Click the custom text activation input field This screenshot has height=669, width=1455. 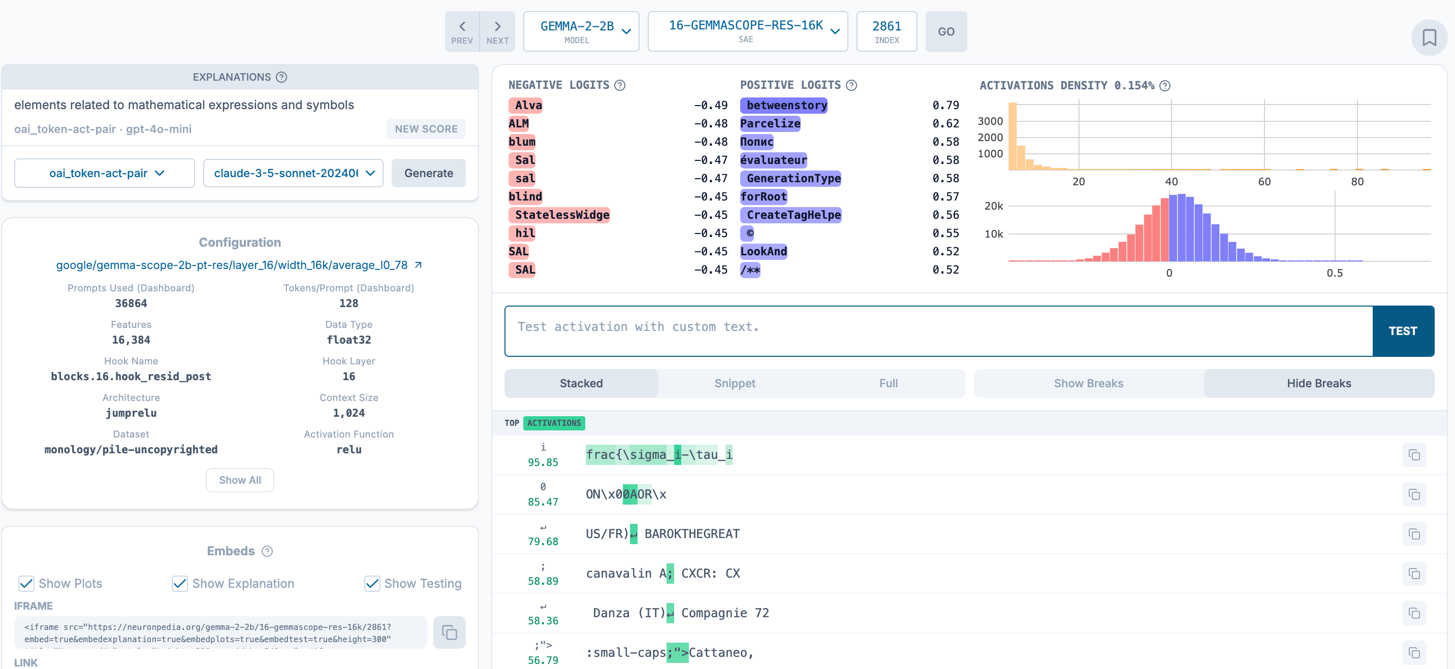938,331
